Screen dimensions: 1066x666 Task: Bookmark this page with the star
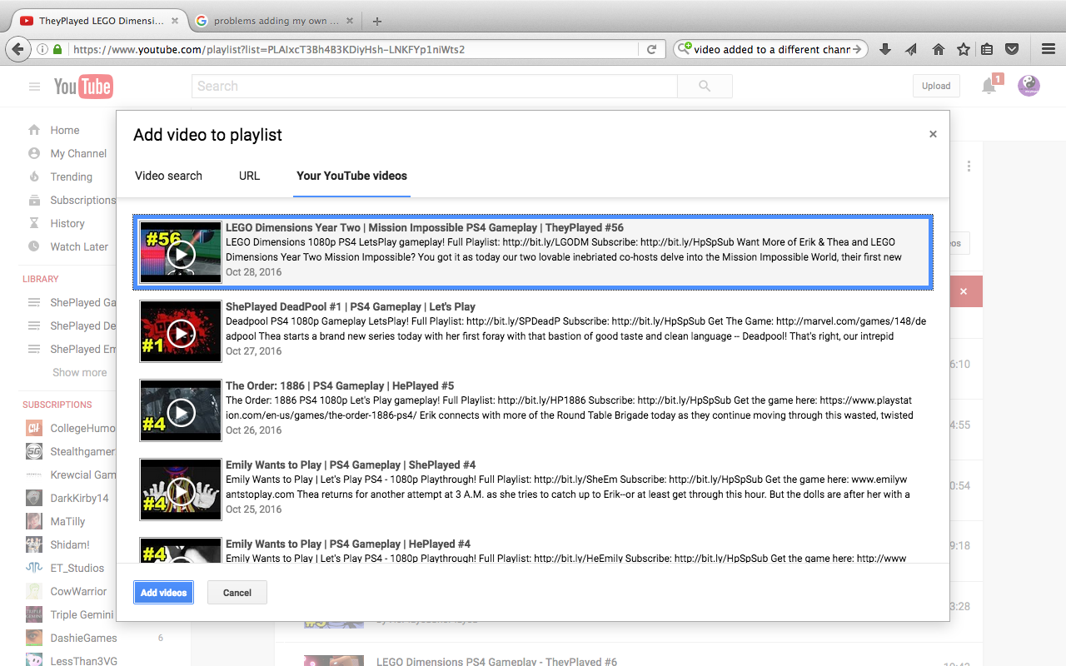click(x=964, y=50)
